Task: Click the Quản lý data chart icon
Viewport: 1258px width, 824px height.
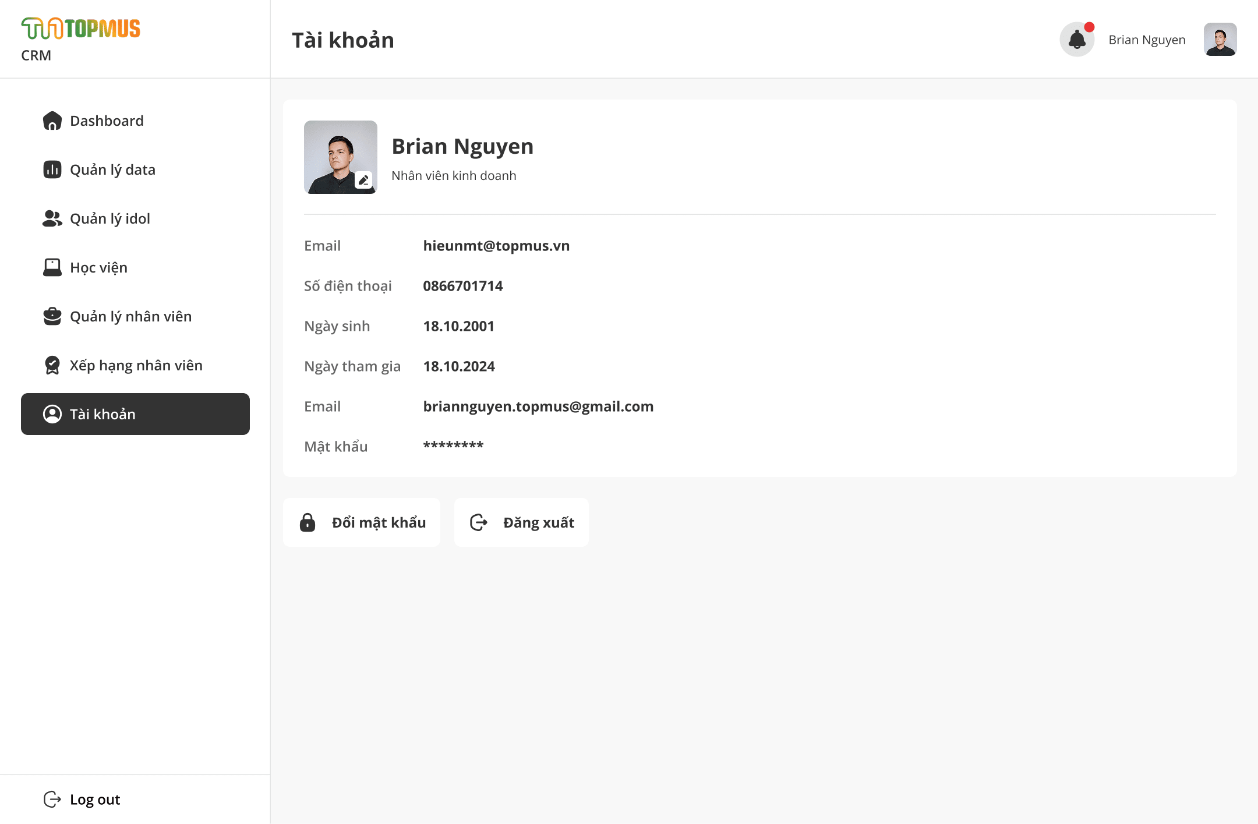Action: pyautogui.click(x=52, y=169)
